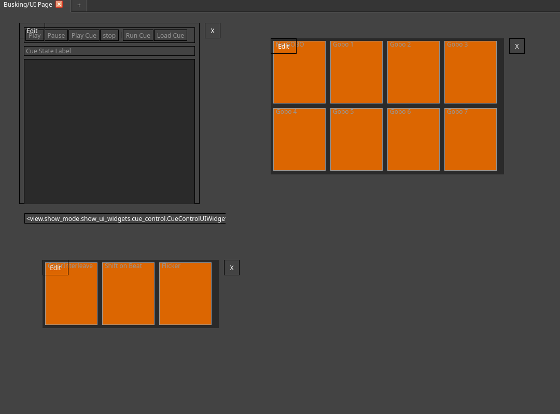Open a new page with the plus tab
The width and height of the screenshot is (560, 414).
(x=79, y=6)
